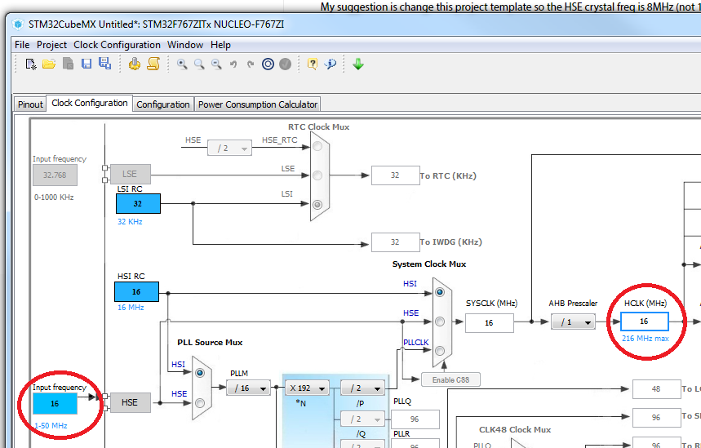Click the LSE input frequency 32.768 field
The image size is (701, 448).
(x=55, y=175)
